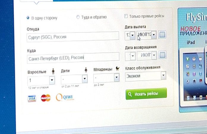
Task: Open the Дети count dropdown
Action: click(x=85, y=79)
